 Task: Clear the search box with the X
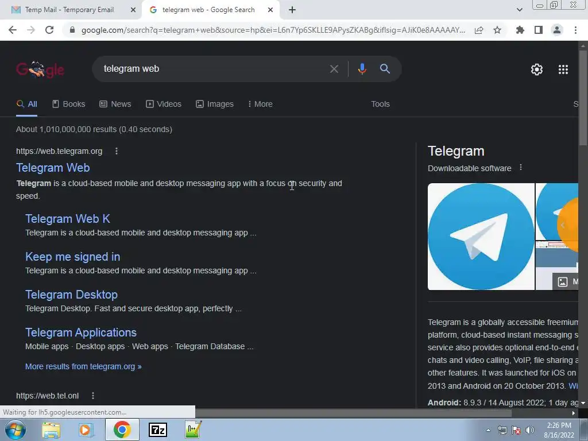click(334, 69)
